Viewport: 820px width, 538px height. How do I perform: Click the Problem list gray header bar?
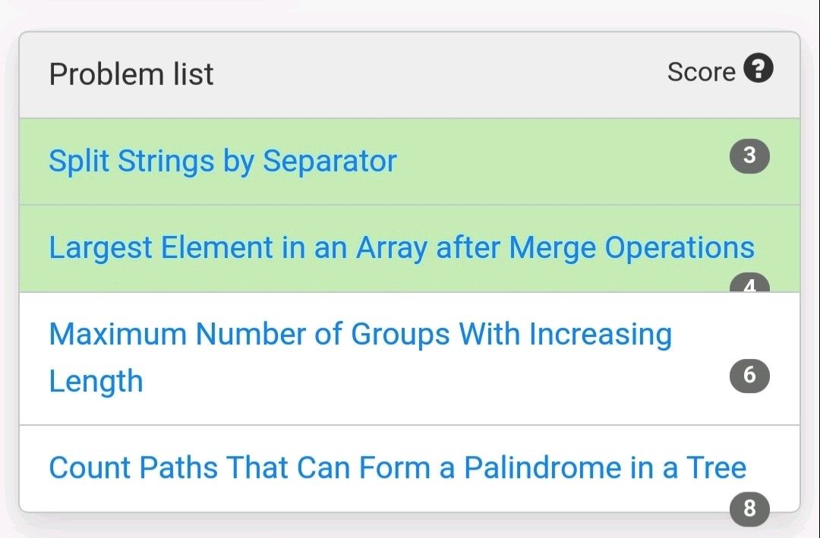[425, 74]
